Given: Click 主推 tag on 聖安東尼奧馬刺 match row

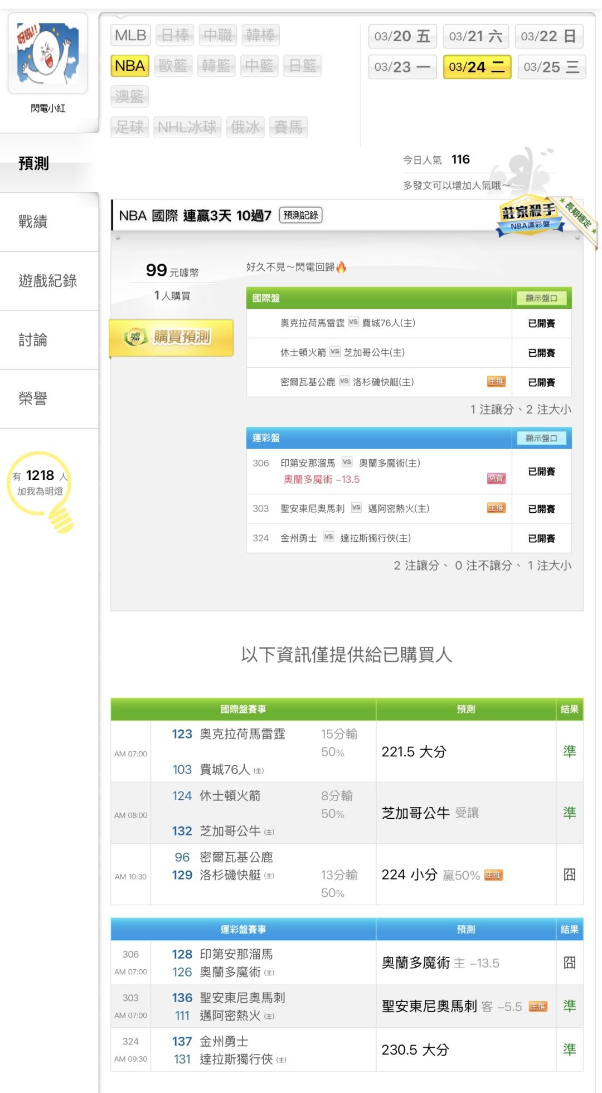Looking at the screenshot, I should [496, 508].
